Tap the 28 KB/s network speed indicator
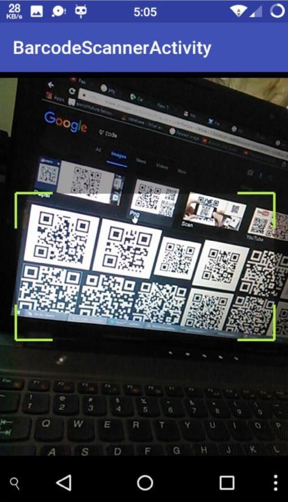Screen dimensions: 288x502 point(14,12)
